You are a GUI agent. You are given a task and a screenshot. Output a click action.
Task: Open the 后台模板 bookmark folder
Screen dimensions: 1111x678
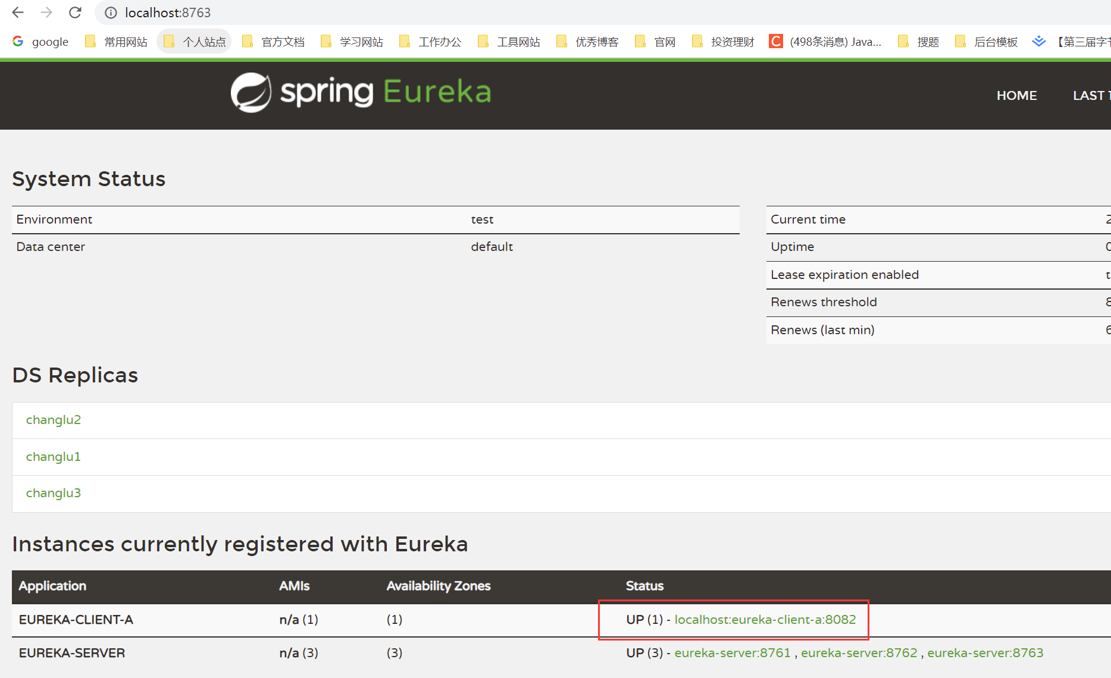click(986, 42)
